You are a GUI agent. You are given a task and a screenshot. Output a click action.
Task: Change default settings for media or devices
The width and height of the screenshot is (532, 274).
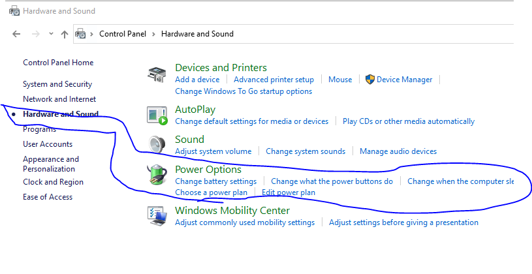[x=252, y=121]
